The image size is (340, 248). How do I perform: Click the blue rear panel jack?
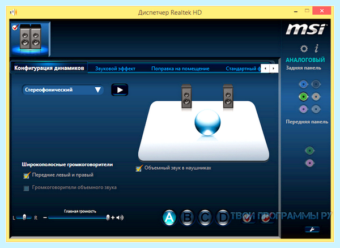(x=304, y=84)
